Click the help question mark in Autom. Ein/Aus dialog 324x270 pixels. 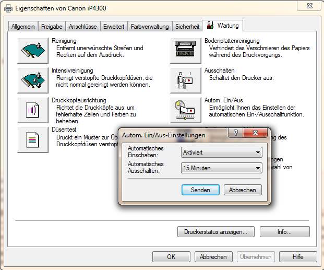tap(236, 133)
